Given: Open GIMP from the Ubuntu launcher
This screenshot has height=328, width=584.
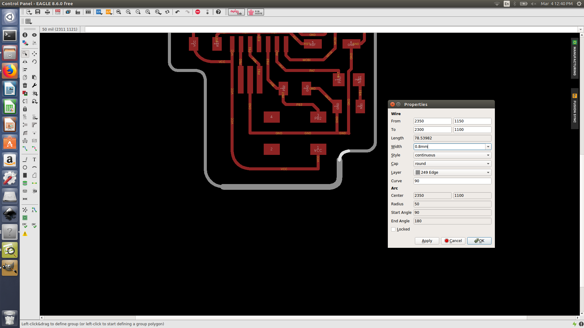Looking at the screenshot, I should 10,268.
